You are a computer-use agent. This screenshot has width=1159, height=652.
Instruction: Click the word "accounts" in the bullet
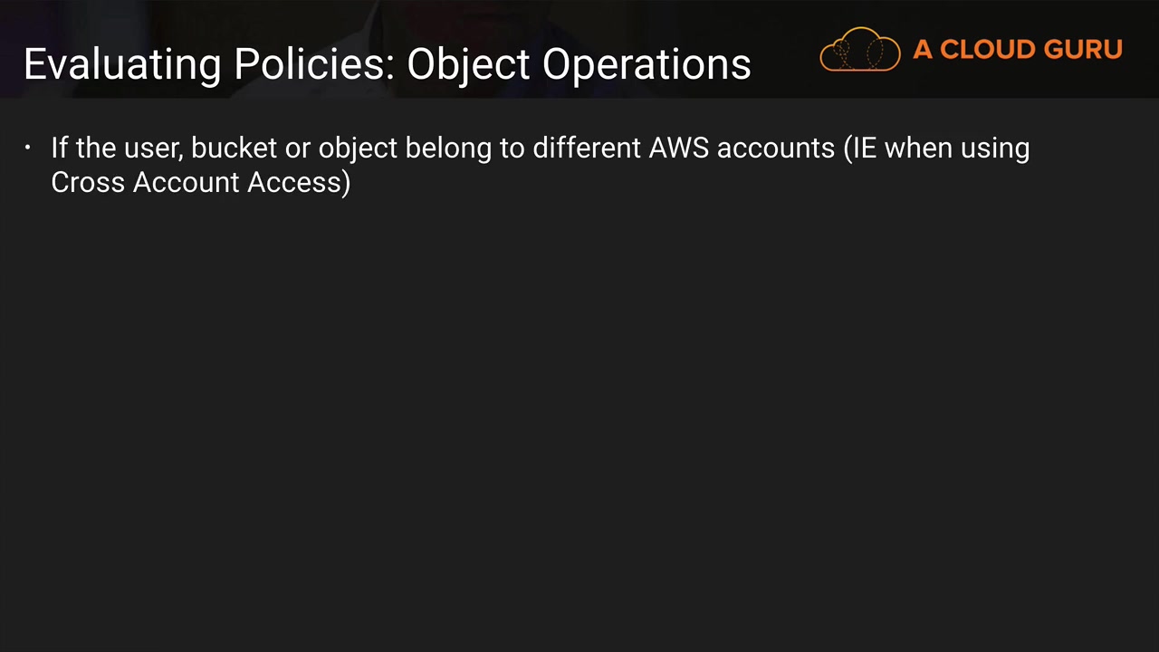775,149
